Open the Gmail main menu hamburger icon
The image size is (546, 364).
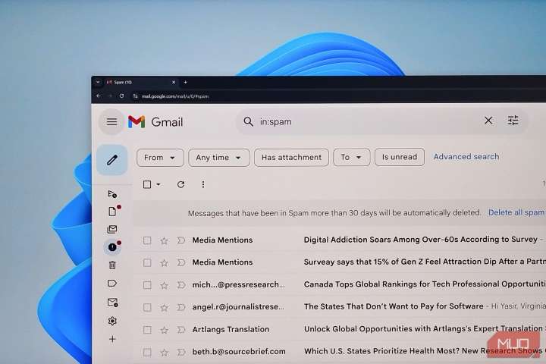point(111,122)
